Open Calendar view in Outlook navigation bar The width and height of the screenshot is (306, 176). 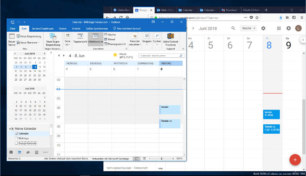tap(20, 152)
